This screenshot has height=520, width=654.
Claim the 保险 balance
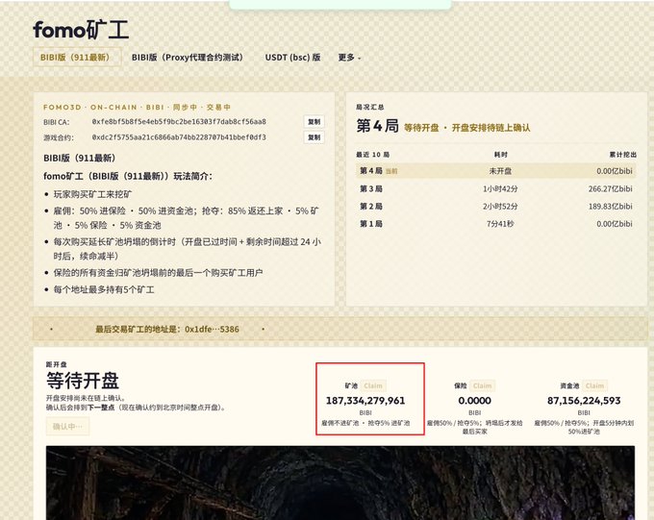482,385
